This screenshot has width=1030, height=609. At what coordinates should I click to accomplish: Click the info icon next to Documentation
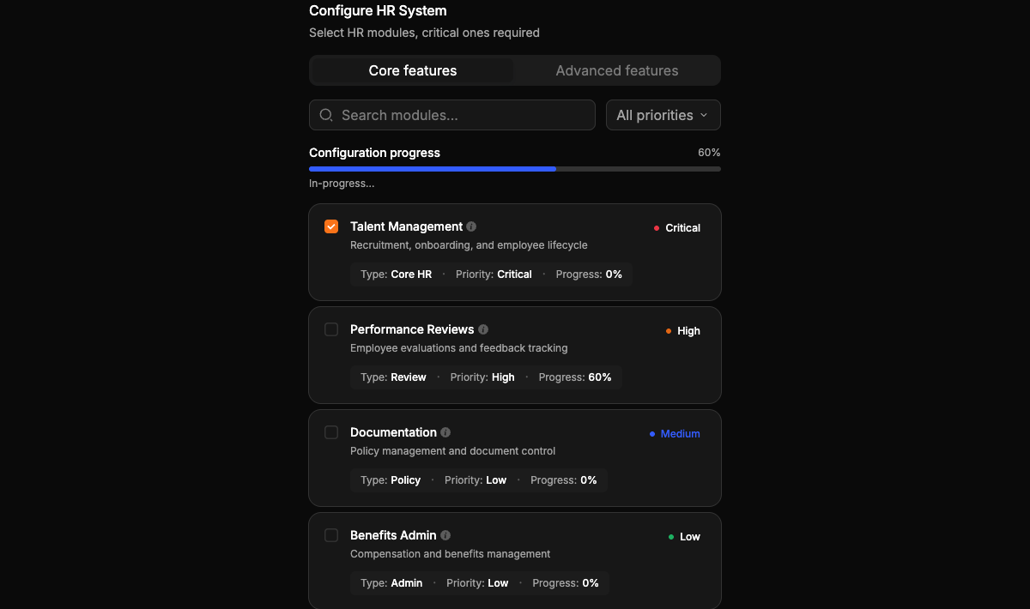(x=445, y=432)
